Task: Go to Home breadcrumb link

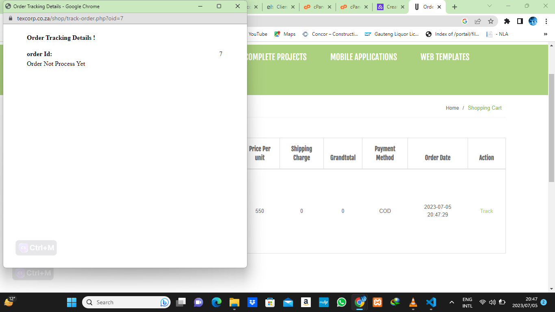Action: point(452,108)
